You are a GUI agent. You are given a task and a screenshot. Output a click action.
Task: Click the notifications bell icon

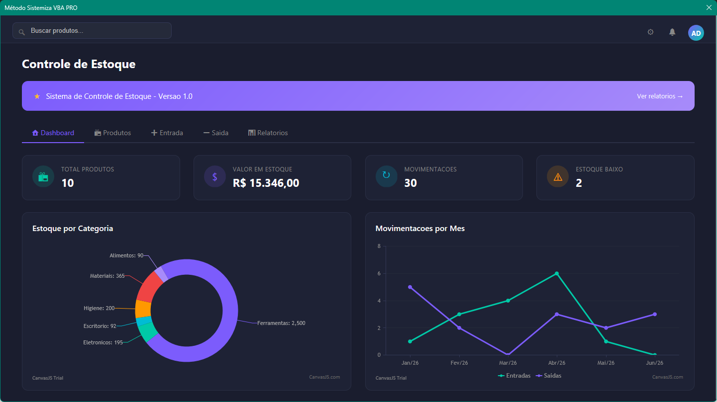(x=672, y=32)
